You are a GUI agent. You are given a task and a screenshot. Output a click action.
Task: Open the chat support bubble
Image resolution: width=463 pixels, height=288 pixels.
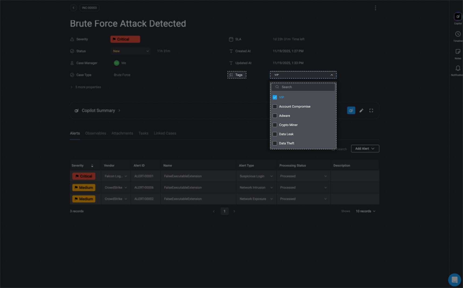455,280
